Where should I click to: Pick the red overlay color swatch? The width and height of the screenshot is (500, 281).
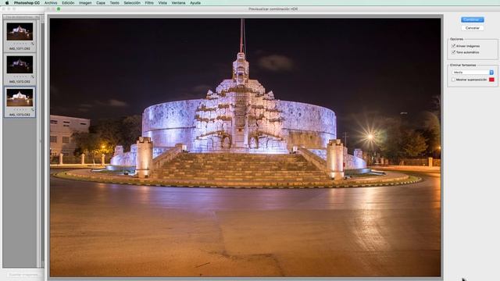point(491,80)
